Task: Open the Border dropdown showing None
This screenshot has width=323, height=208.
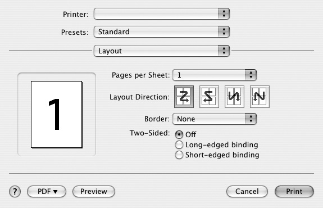Action: 215,119
